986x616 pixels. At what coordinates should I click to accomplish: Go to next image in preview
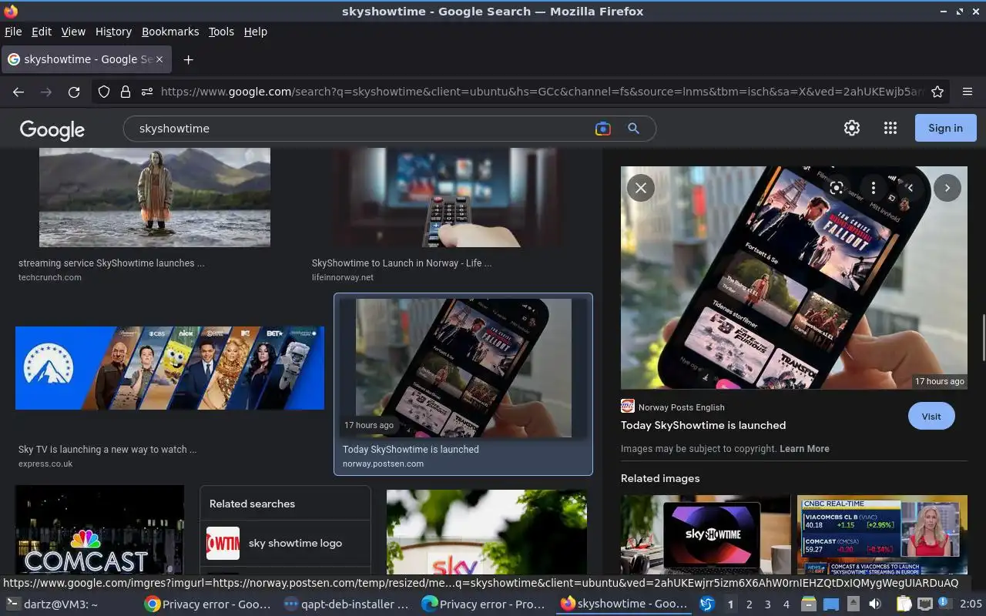tap(947, 188)
